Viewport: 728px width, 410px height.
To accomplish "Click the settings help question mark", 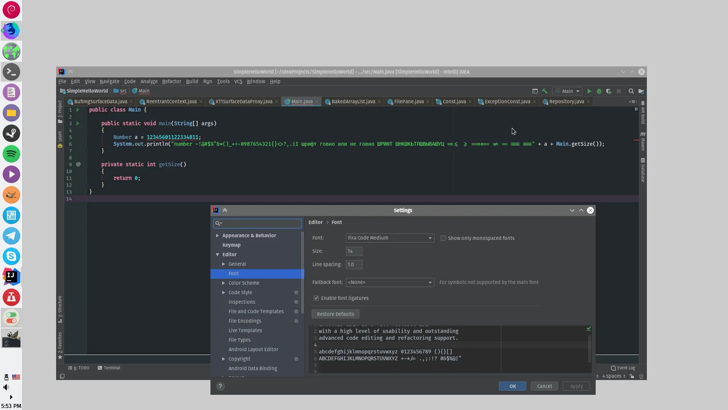I will coord(220,386).
